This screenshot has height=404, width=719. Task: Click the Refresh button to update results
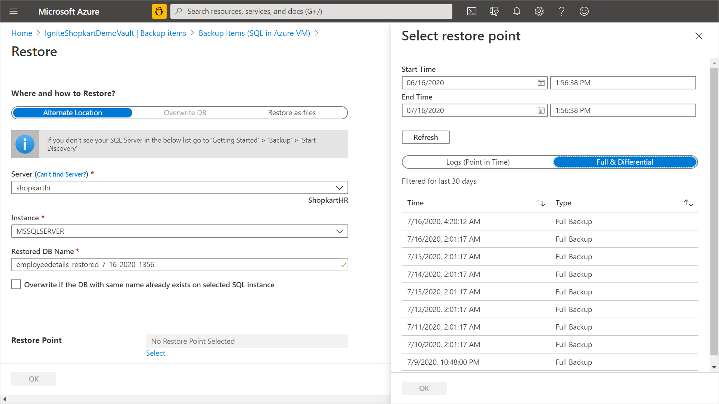[x=425, y=137]
